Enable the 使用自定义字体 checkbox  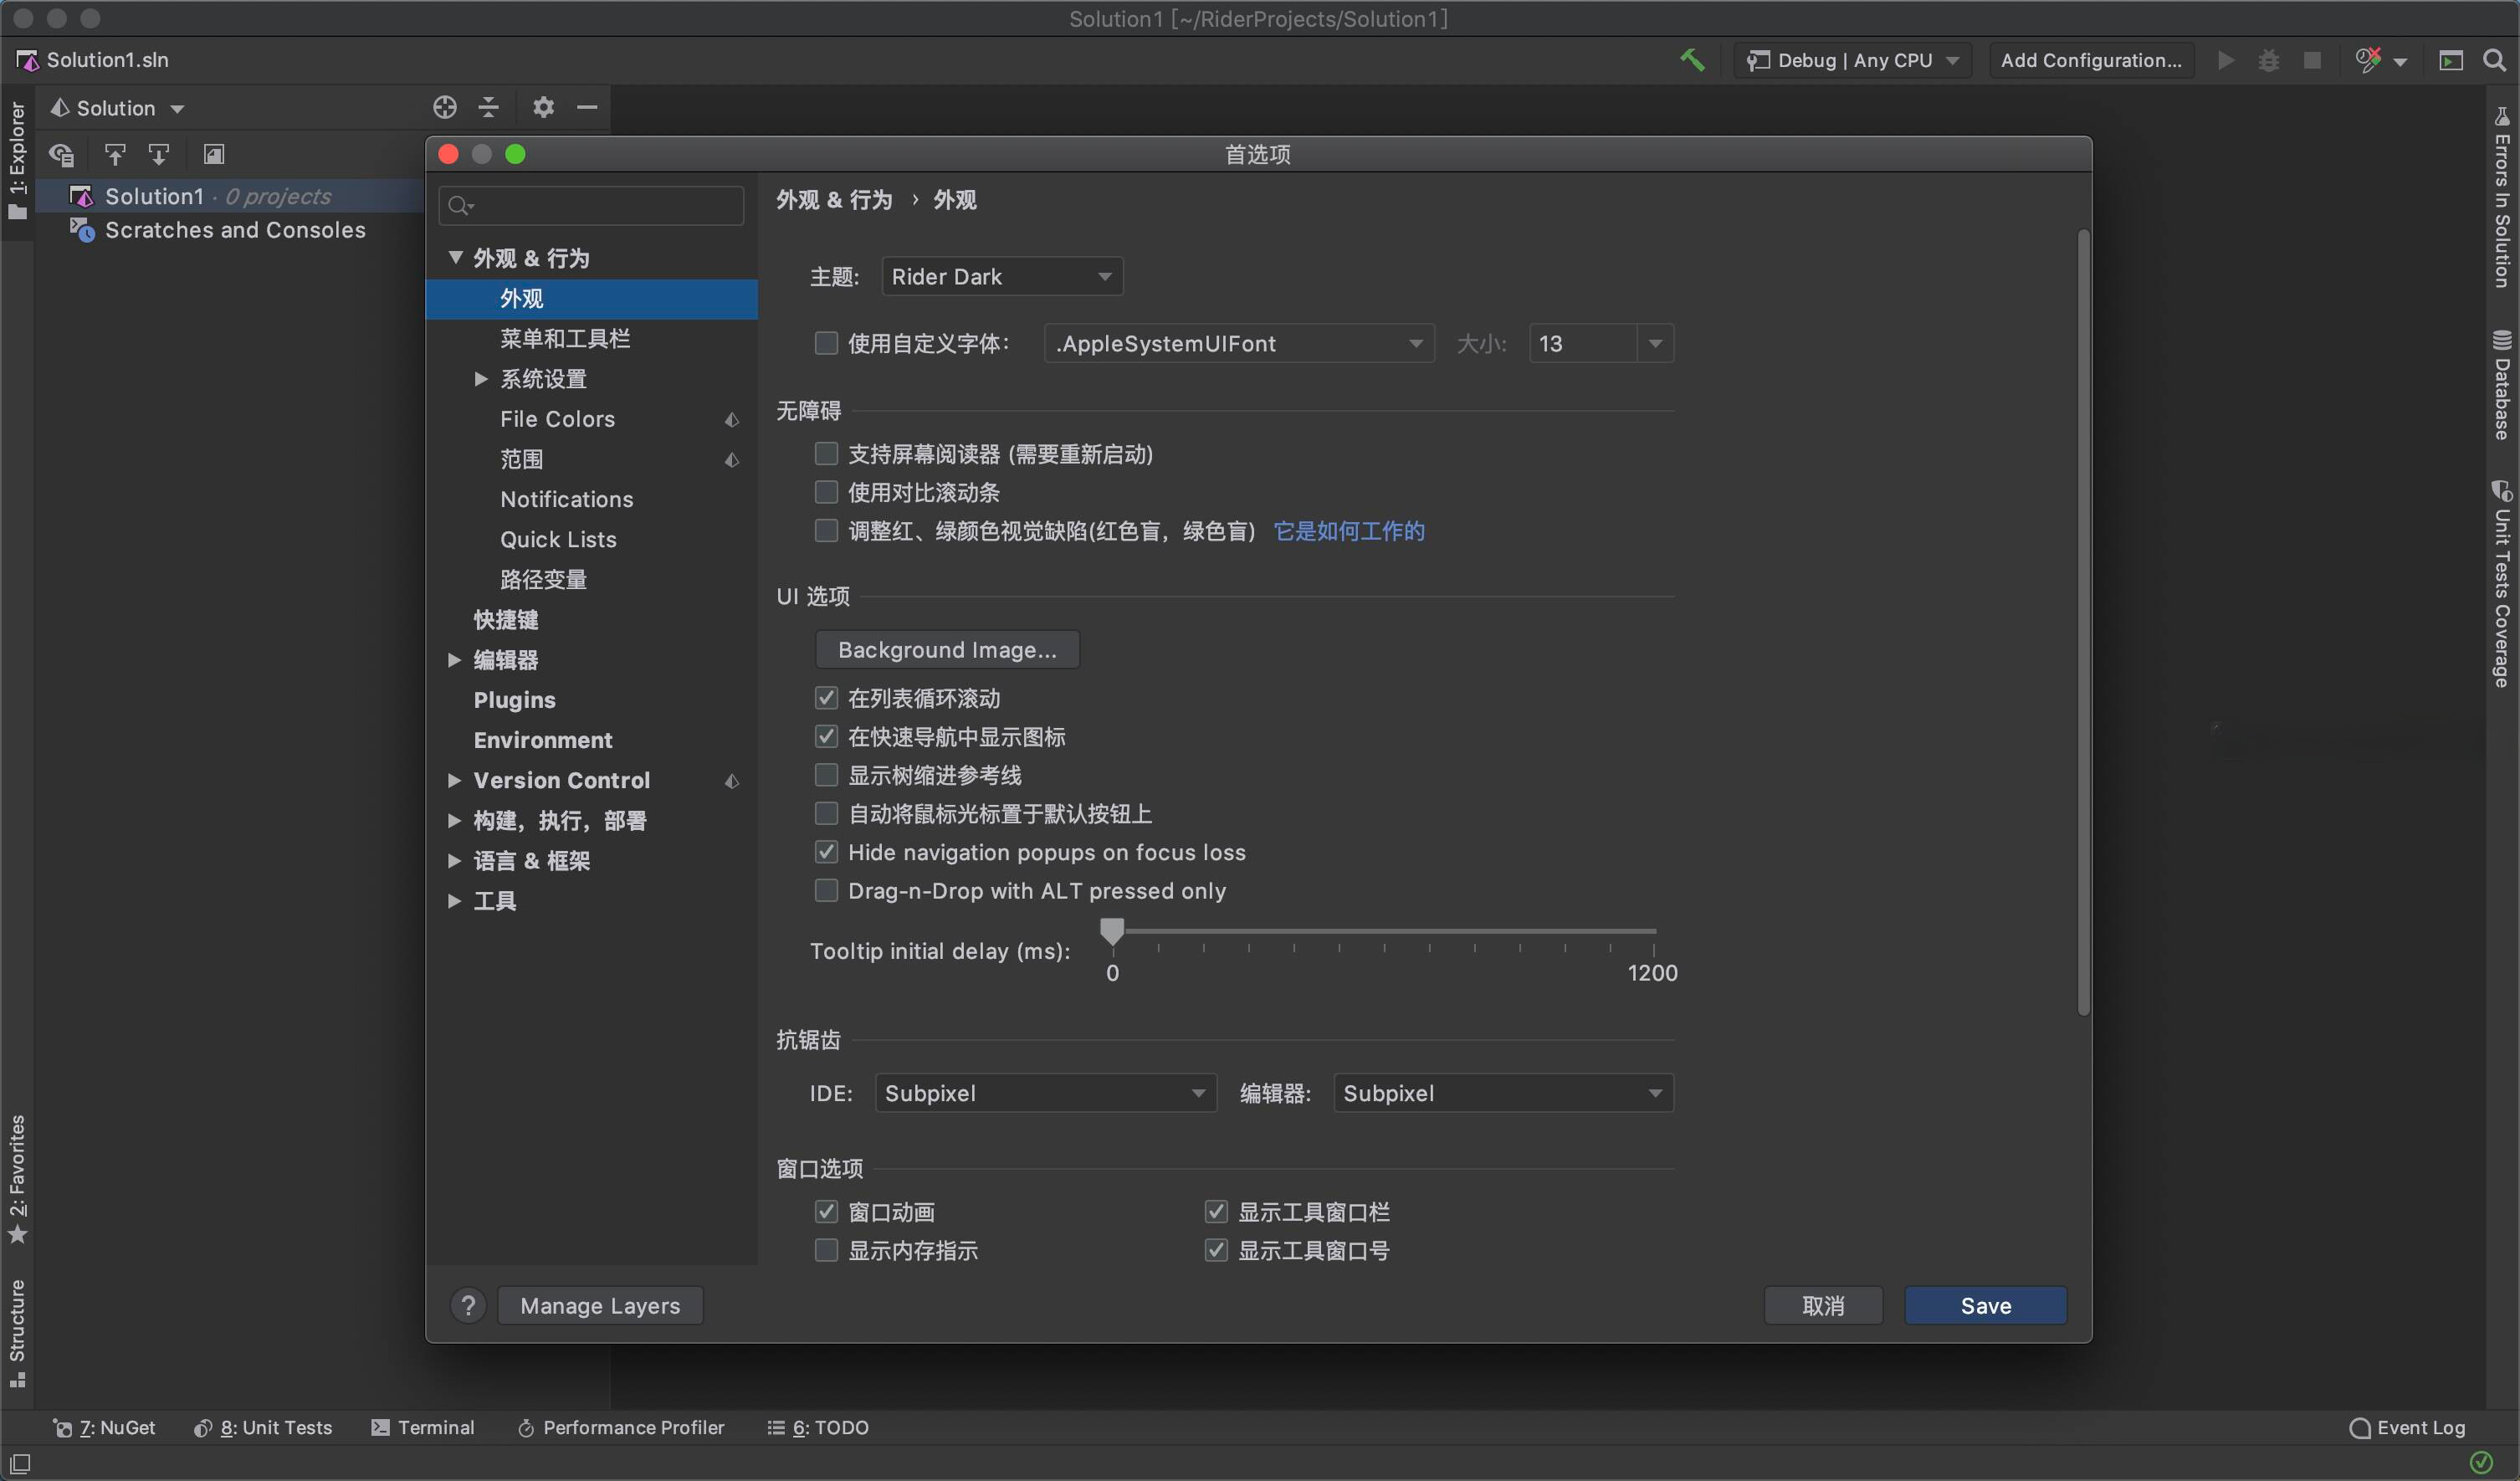click(x=826, y=343)
